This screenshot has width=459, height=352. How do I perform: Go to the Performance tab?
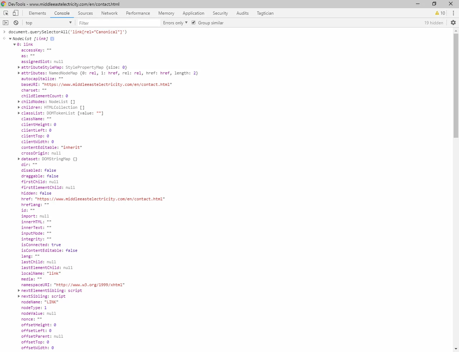click(138, 13)
